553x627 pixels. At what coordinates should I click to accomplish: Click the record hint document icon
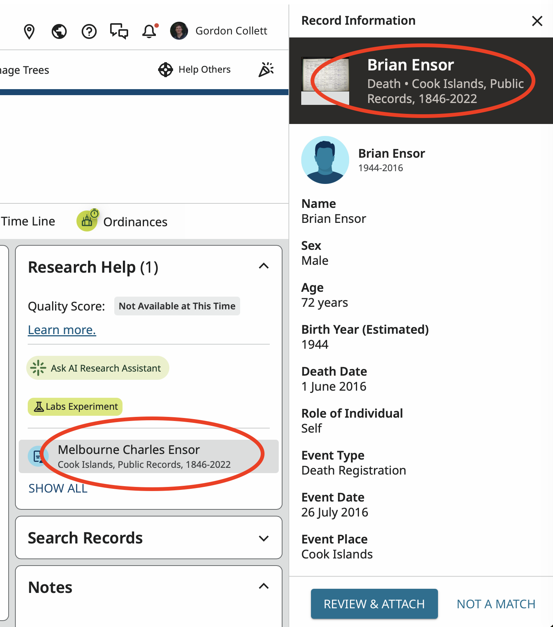pyautogui.click(x=38, y=456)
